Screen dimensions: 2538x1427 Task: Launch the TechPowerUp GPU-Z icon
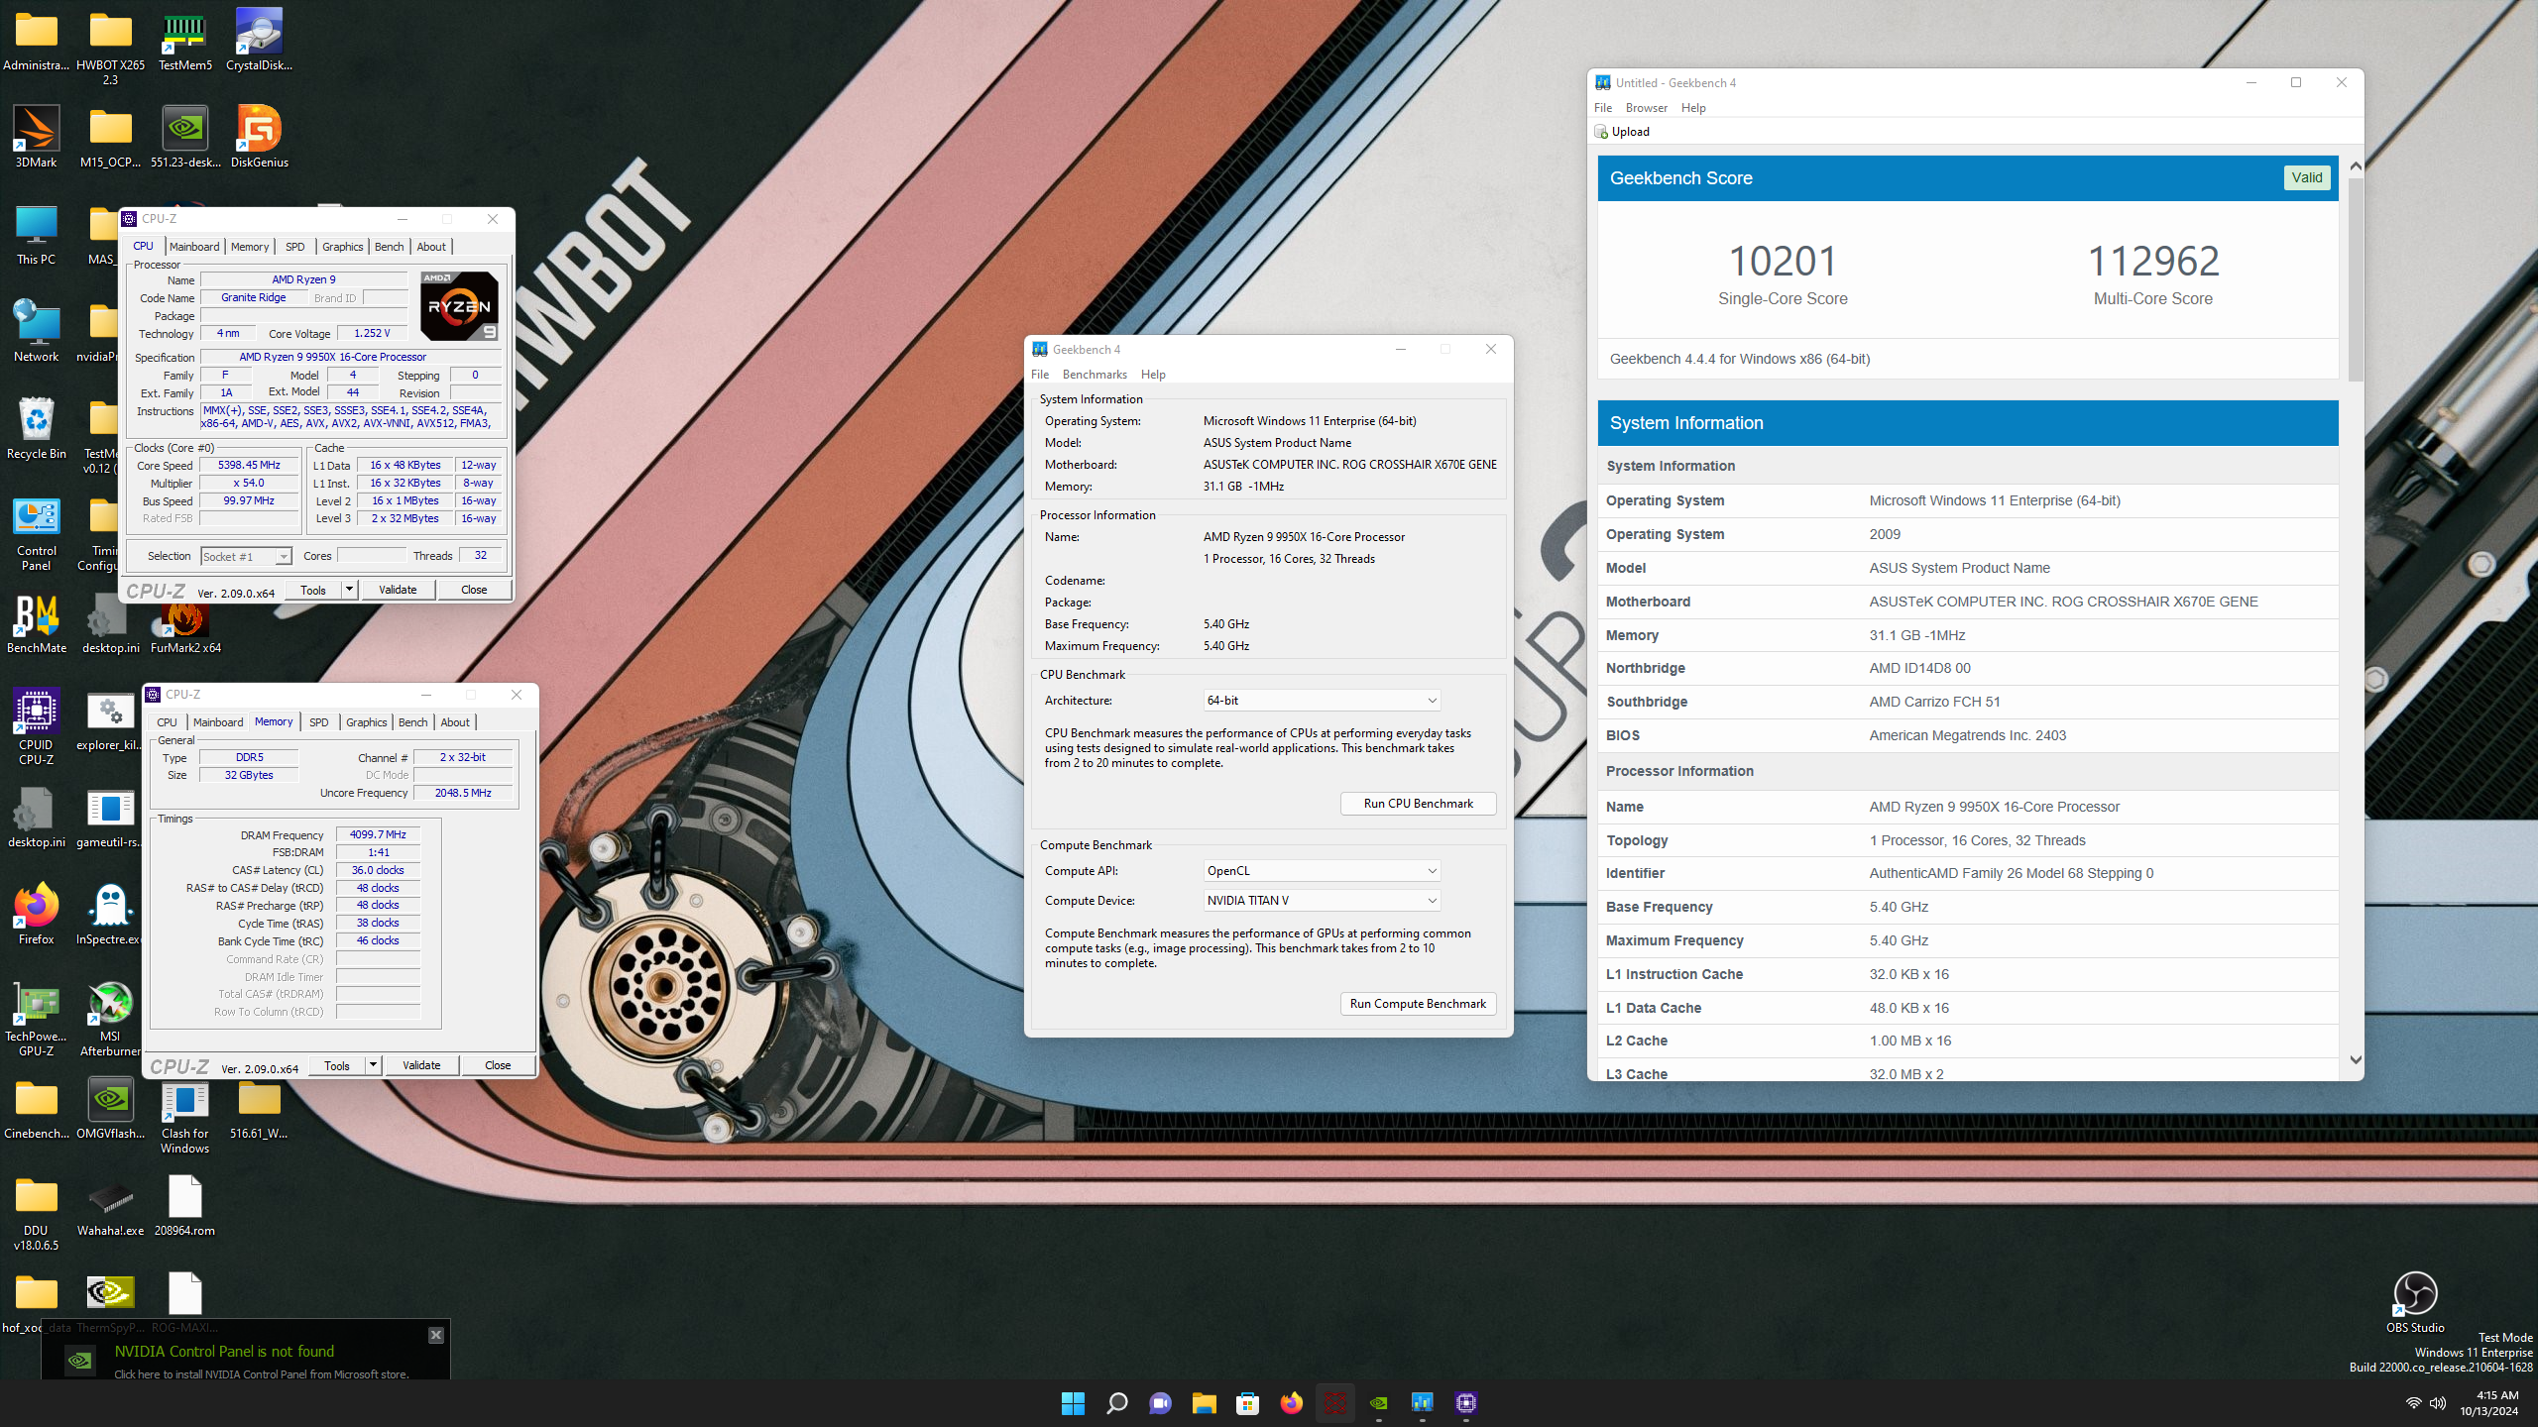click(37, 1019)
